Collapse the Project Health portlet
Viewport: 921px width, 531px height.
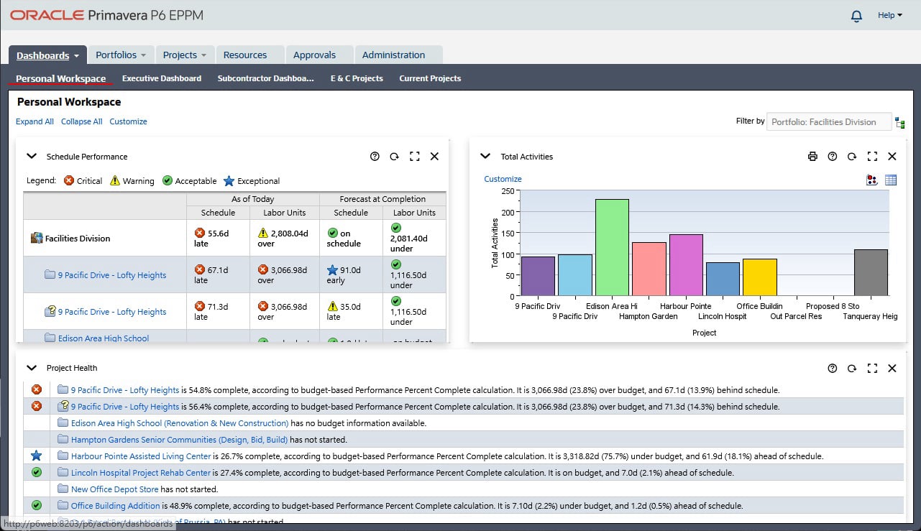point(32,368)
